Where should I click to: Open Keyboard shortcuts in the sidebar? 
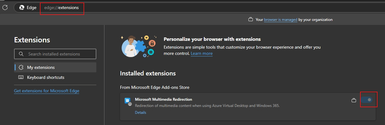[x=55, y=77]
